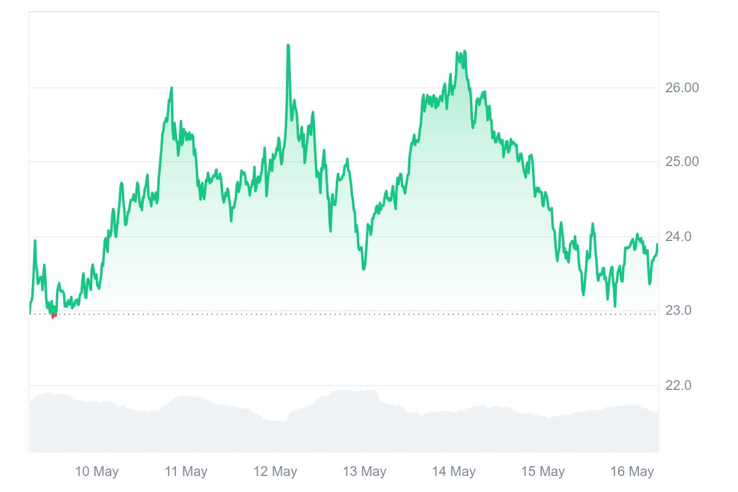Image resolution: width=738 pixels, height=492 pixels.
Task: Select the 25.00 price axis label
Action: coord(682,162)
